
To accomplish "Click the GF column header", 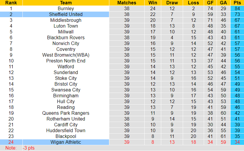I will click(x=210, y=3).
